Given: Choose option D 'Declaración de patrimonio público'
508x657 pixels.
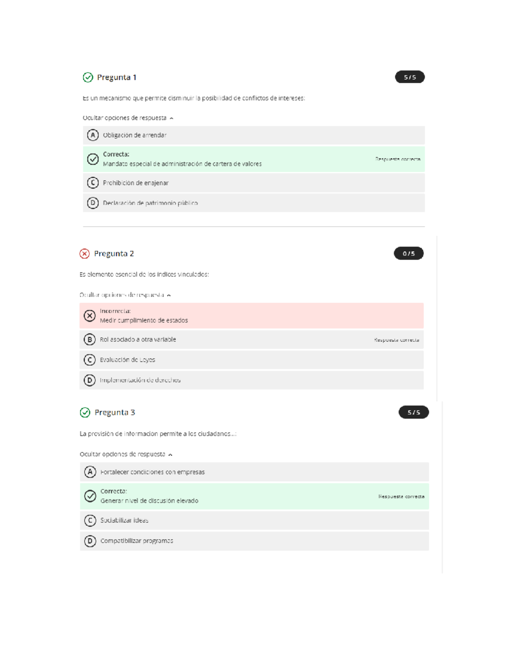Looking at the screenshot, I should [93, 203].
